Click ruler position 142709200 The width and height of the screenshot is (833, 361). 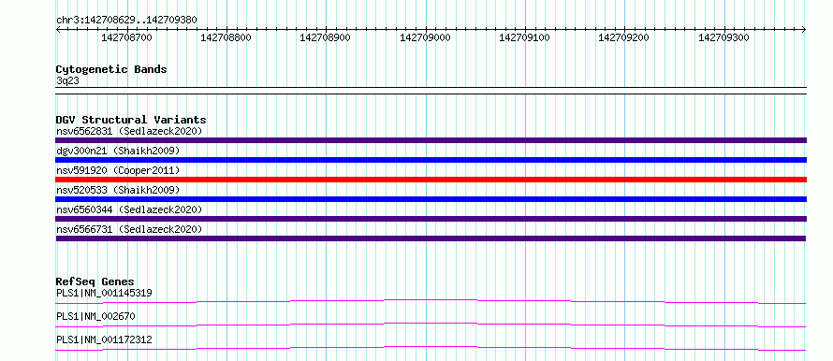tap(623, 37)
